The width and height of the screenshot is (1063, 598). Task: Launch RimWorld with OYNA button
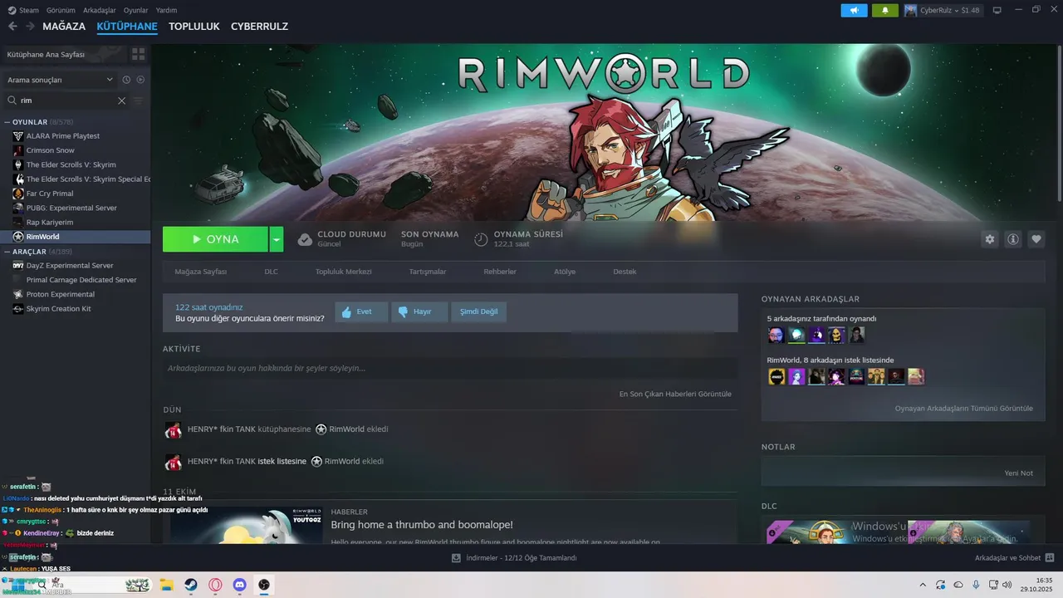[x=215, y=239]
